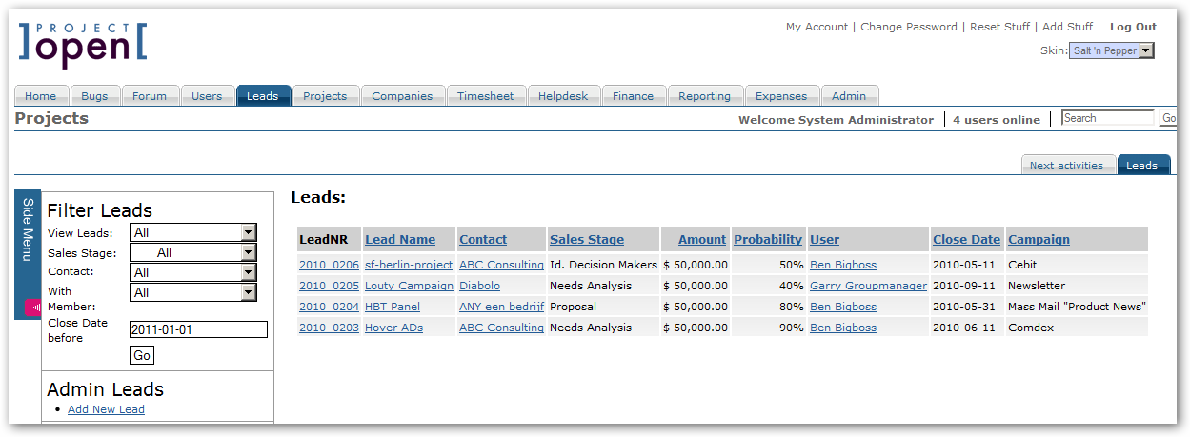Switch to Next activities sub-tab
Screen dimensions: 1190x437
1066,165
